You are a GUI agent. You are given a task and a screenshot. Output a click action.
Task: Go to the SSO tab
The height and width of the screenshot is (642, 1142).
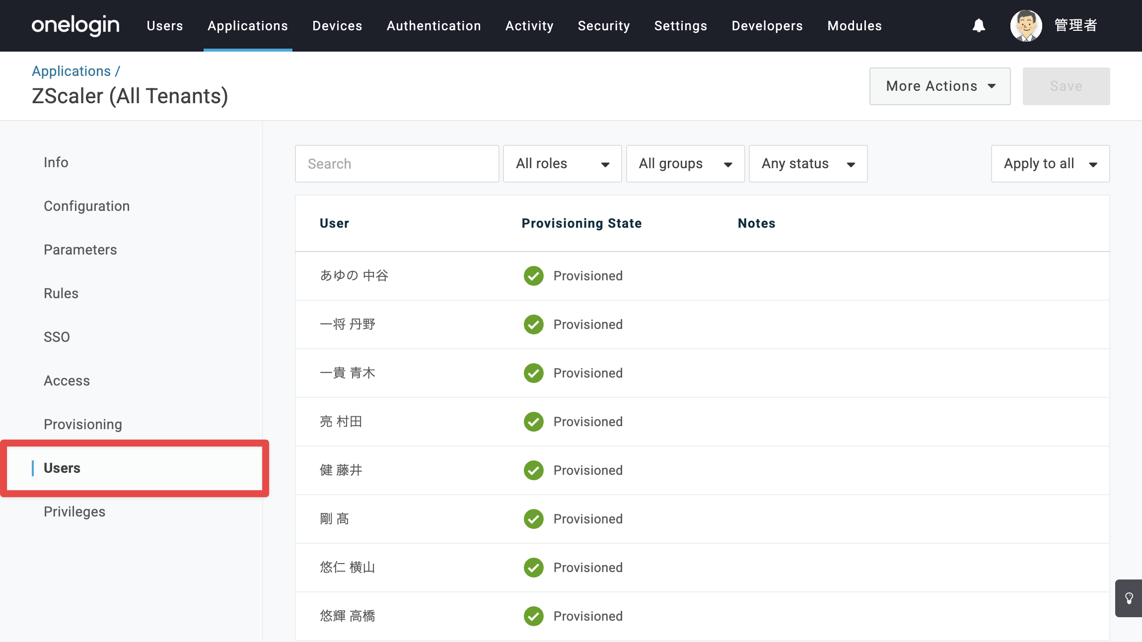pyautogui.click(x=57, y=337)
